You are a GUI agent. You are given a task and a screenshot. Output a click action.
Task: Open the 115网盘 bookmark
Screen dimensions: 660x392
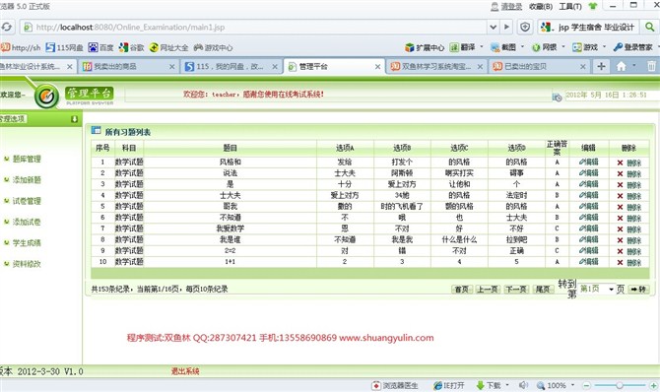pos(64,47)
